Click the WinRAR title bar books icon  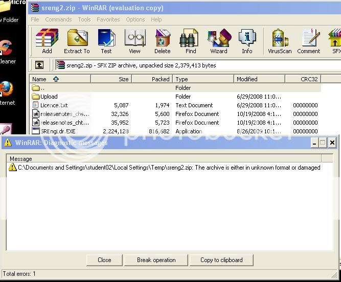coord(35,8)
